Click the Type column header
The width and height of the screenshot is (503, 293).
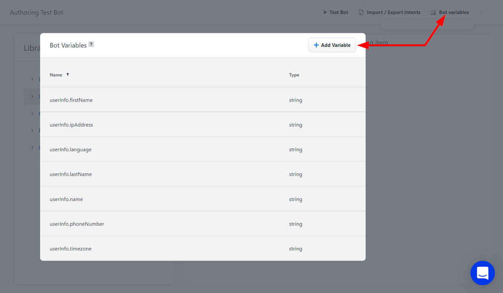294,75
